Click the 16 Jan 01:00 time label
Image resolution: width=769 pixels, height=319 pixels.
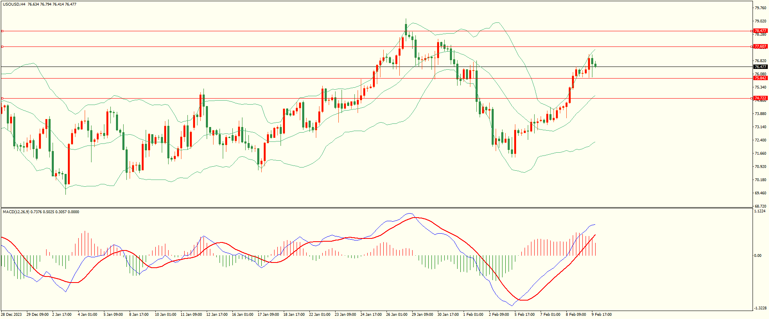coord(243,315)
